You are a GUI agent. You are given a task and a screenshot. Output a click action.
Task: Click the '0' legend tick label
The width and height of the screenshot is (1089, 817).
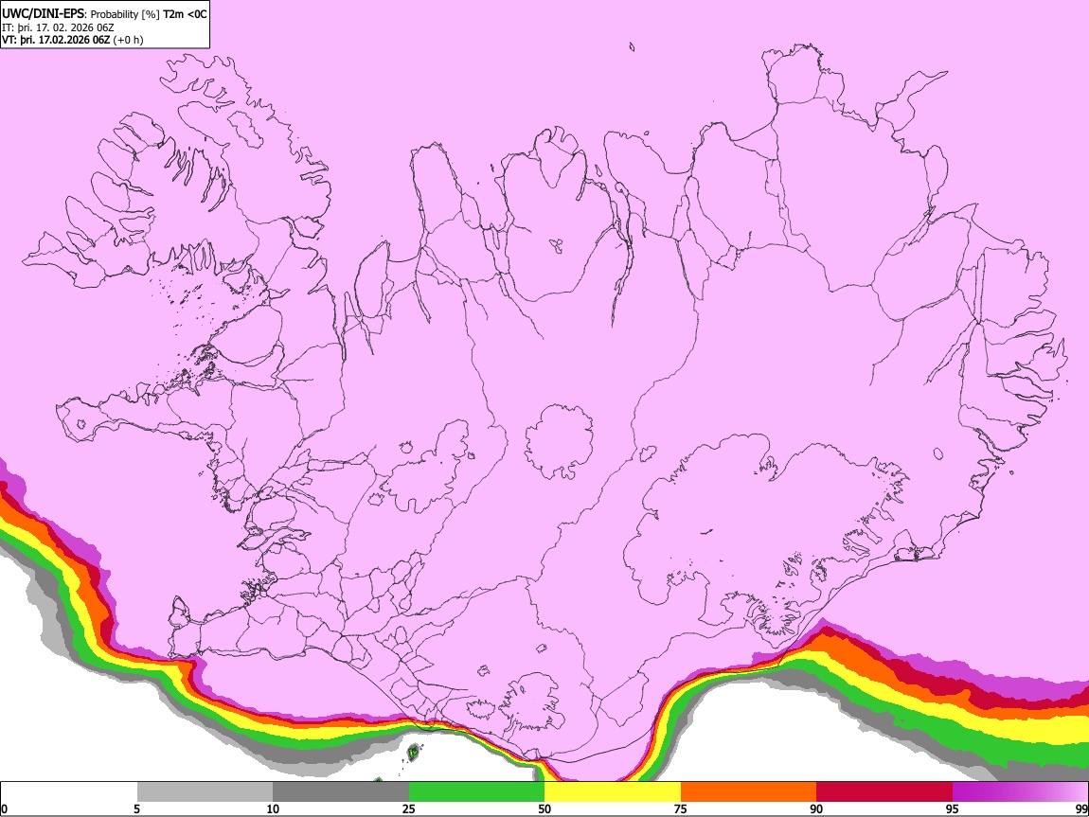4,809
